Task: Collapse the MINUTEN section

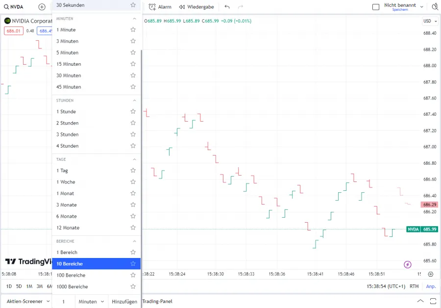Action: [x=134, y=19]
